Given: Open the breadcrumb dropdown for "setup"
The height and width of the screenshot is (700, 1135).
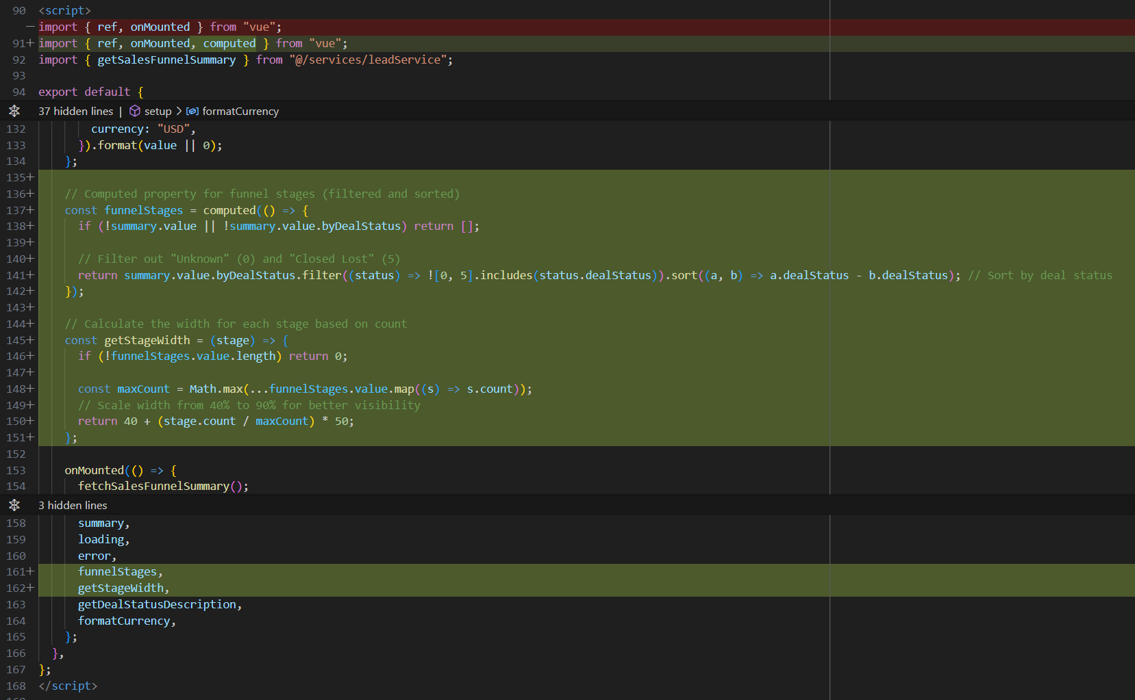Looking at the screenshot, I should pyautogui.click(x=158, y=110).
